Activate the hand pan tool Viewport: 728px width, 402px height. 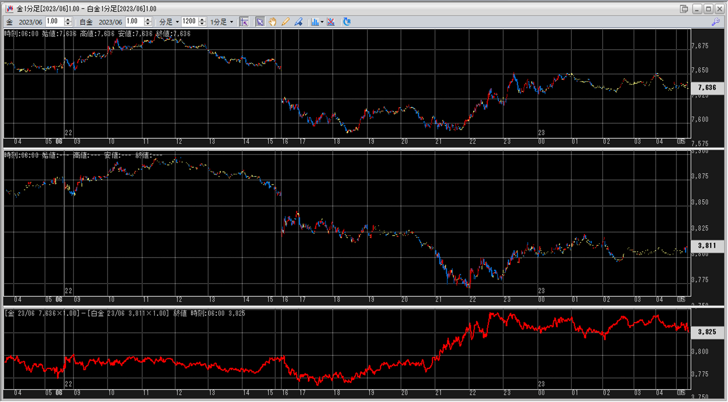click(x=272, y=22)
